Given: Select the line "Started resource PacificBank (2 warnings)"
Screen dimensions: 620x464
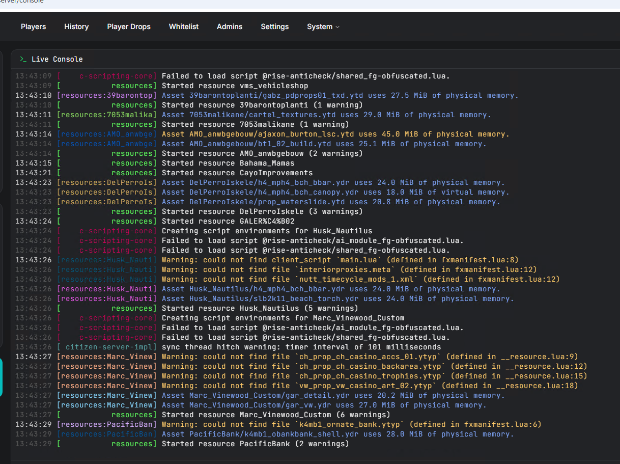Looking at the screenshot, I should coord(256,444).
